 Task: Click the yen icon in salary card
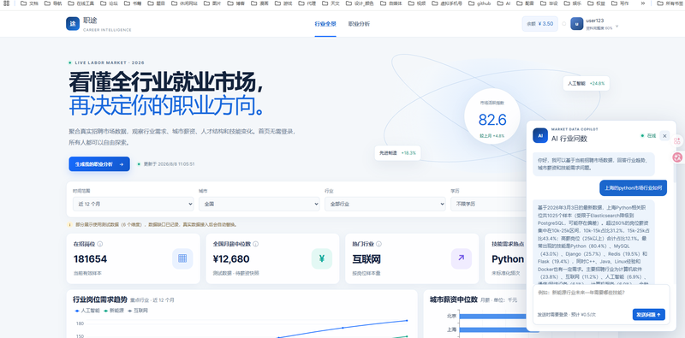point(322,258)
